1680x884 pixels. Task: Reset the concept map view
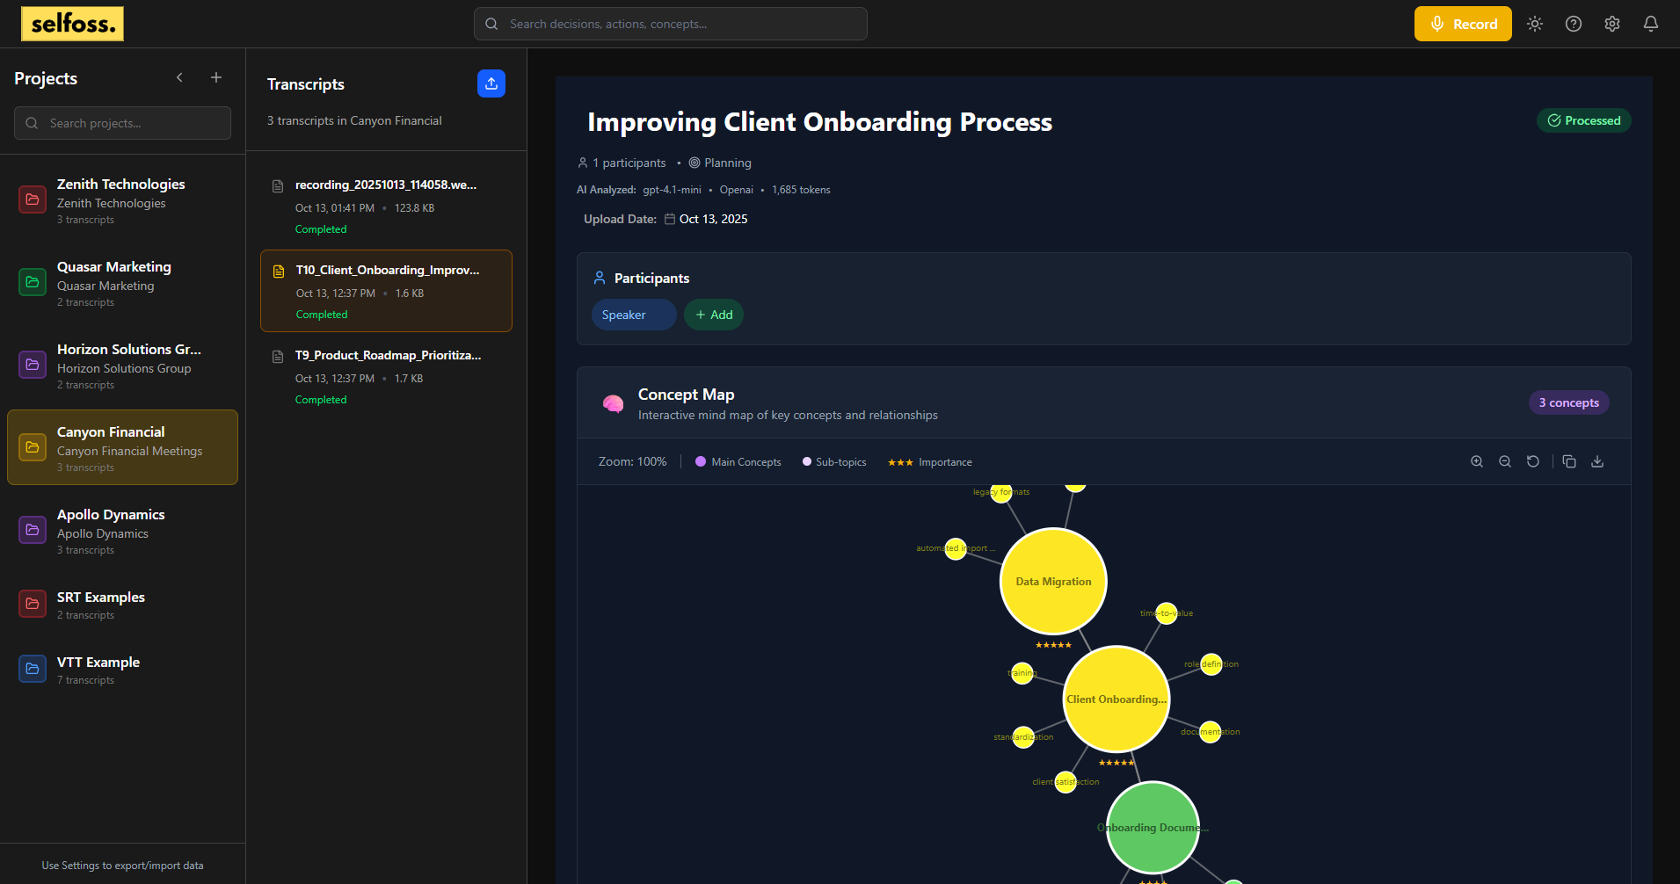[1533, 461]
